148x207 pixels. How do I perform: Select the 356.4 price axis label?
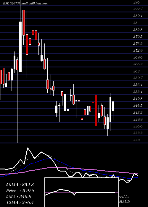[x=138, y=85]
